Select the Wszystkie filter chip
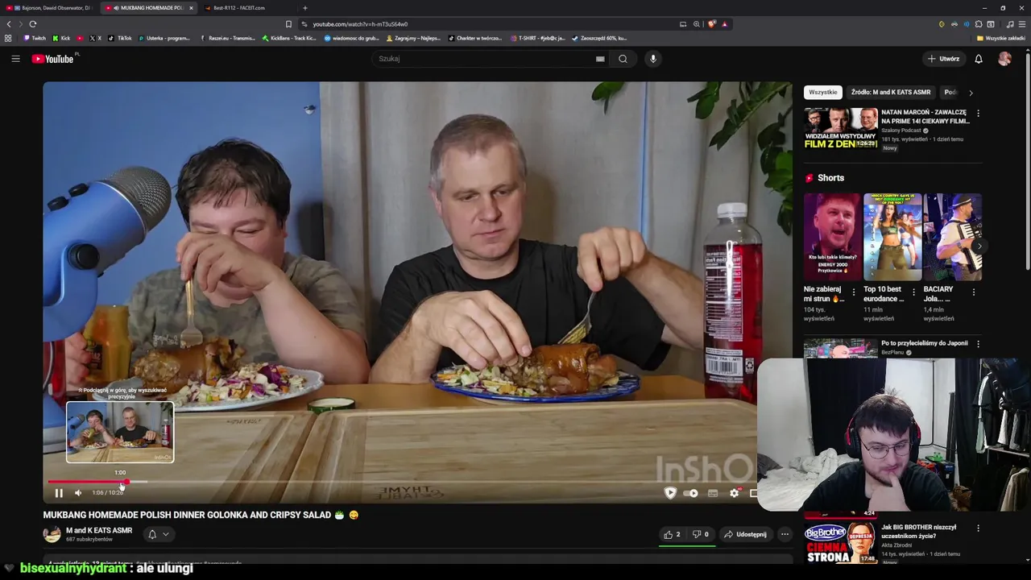 tap(822, 93)
